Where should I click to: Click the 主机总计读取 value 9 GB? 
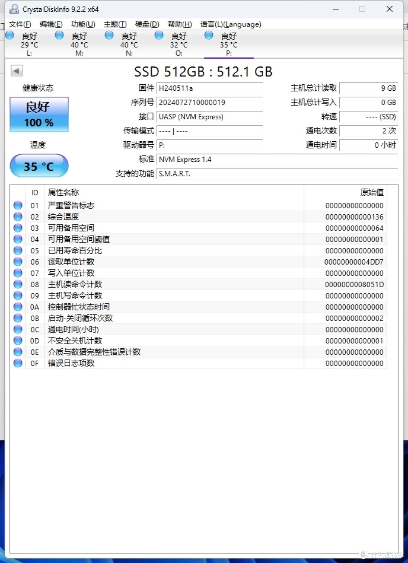click(x=369, y=88)
